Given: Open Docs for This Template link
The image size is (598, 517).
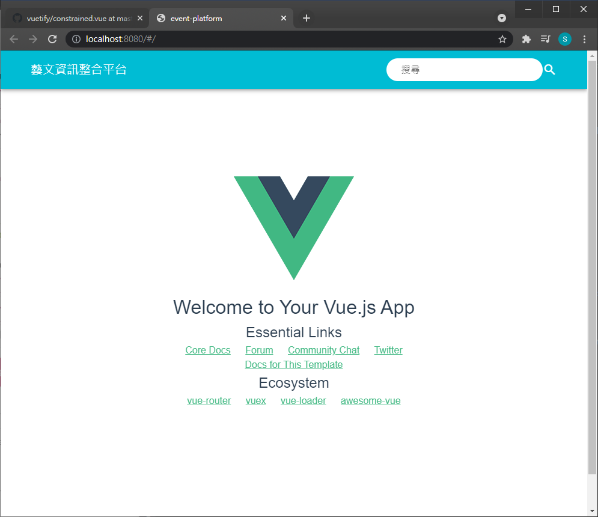Looking at the screenshot, I should 294,364.
